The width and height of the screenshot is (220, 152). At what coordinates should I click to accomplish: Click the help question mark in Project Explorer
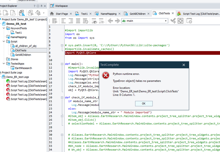click(x=34, y=6)
